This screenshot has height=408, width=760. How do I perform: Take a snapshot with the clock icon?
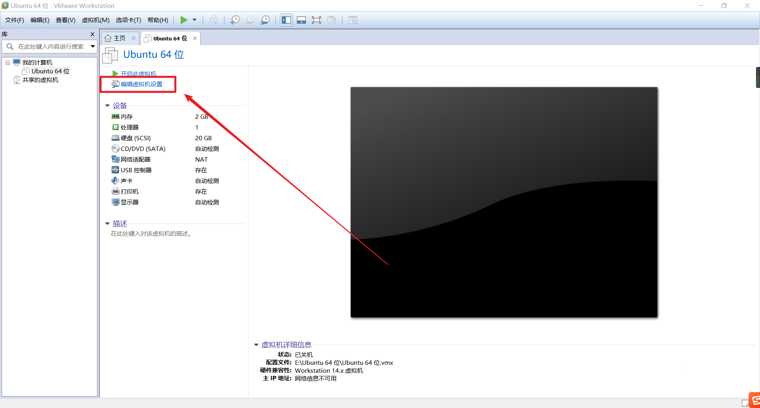click(235, 20)
